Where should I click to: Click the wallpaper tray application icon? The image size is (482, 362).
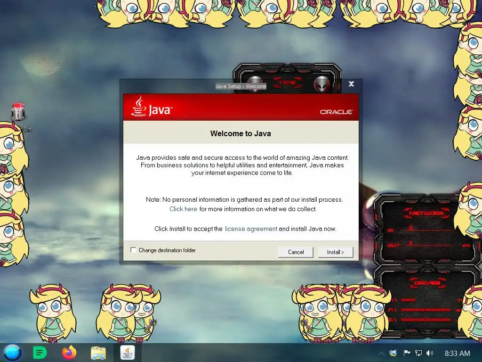(393, 353)
